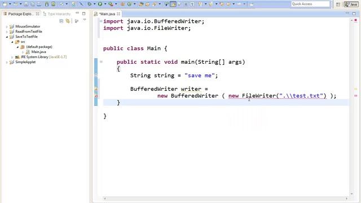Toggle Show Whitespace Characters pilcrow icon
Viewport: 361px width, 203px height.
[192, 4]
